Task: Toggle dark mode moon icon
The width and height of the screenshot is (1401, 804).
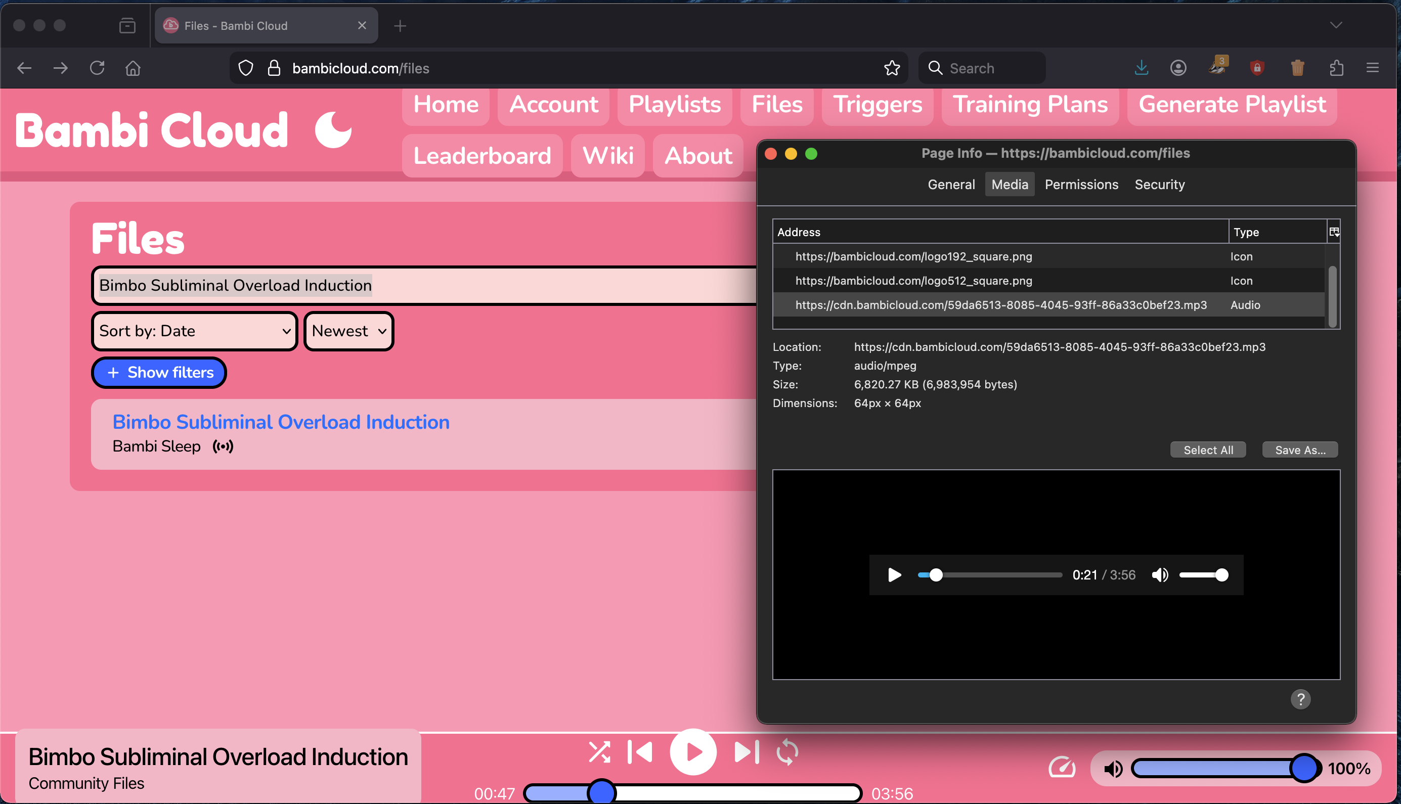Action: (333, 130)
